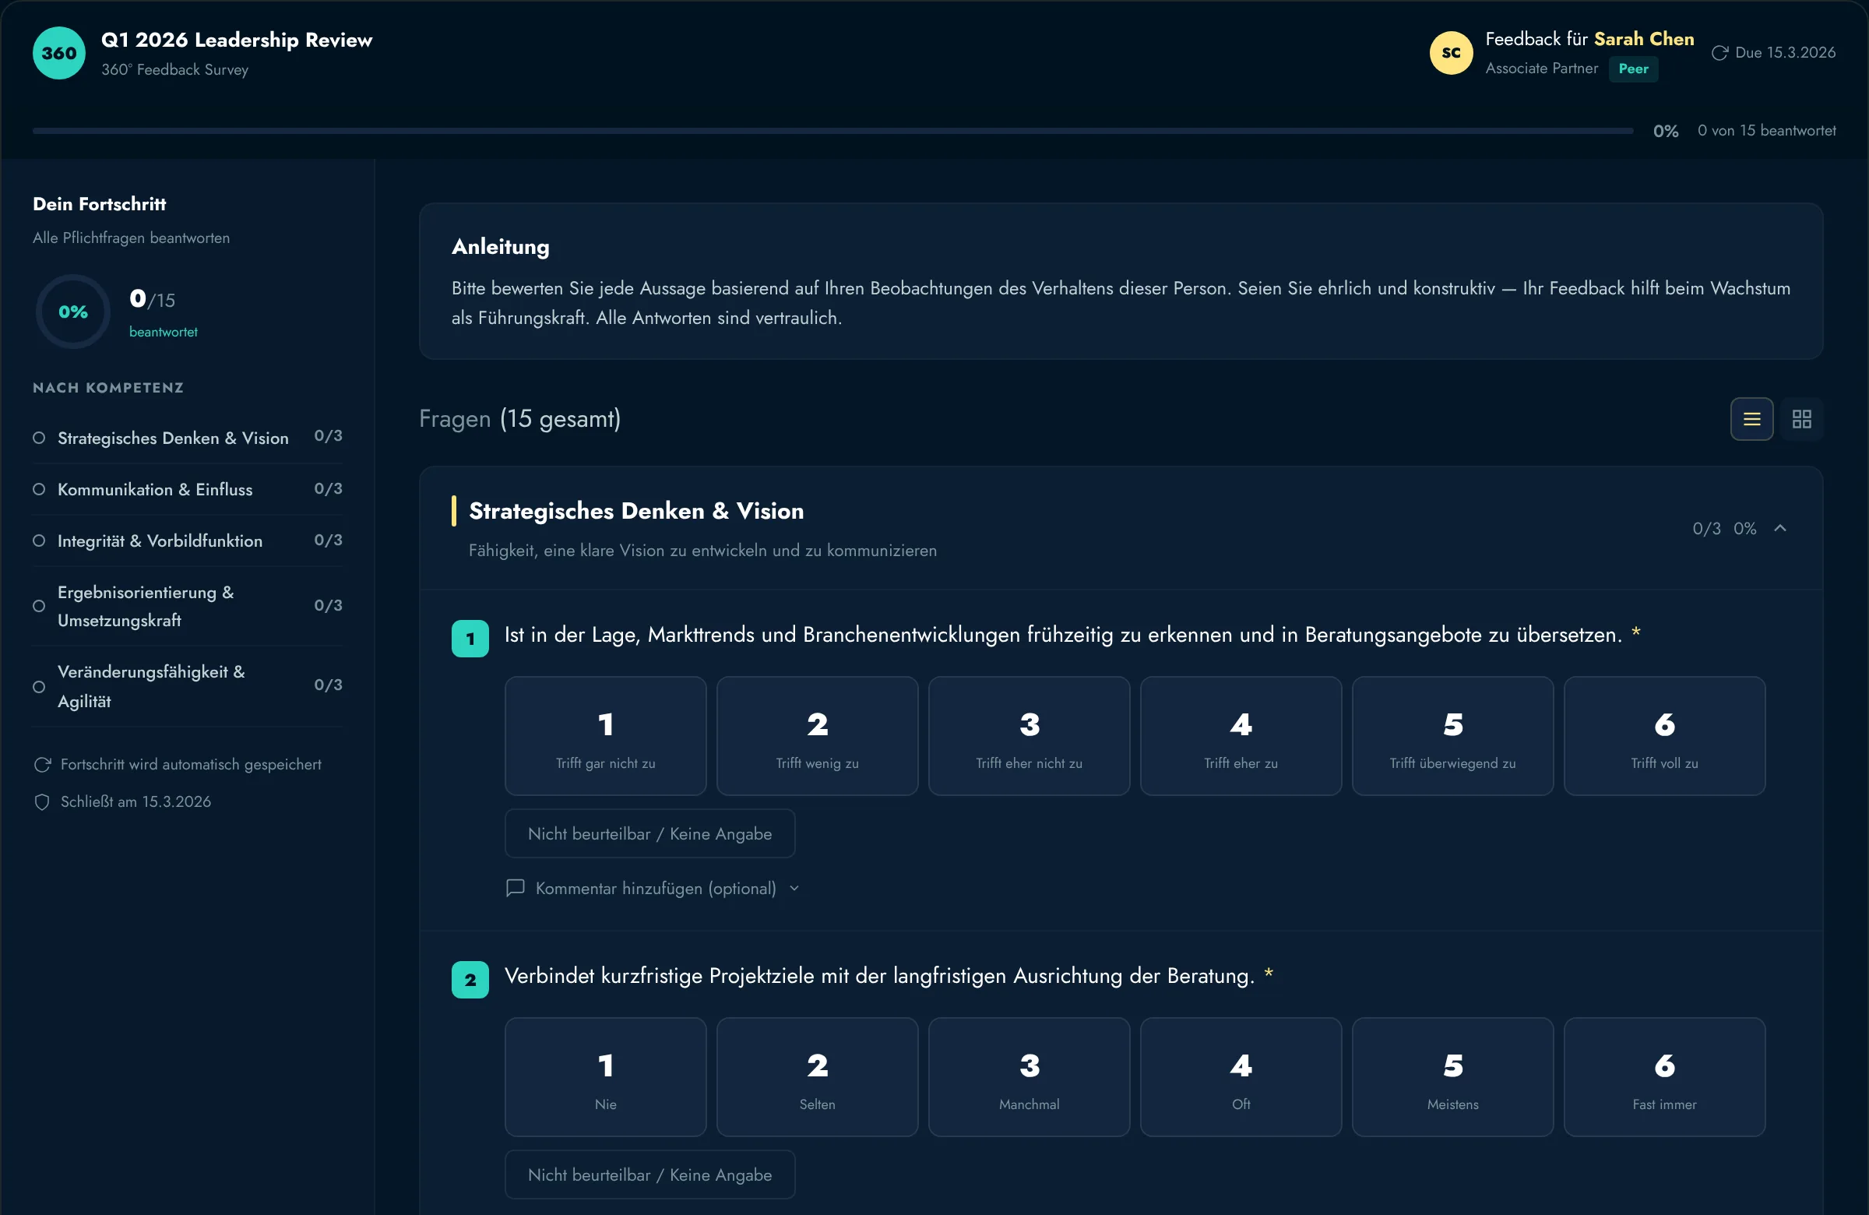Select Nicht beurteilbar / Keine Angabe for question 2

click(649, 1174)
